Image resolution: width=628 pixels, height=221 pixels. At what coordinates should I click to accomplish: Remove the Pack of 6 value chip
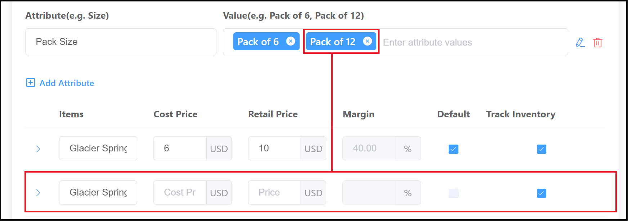coord(290,41)
